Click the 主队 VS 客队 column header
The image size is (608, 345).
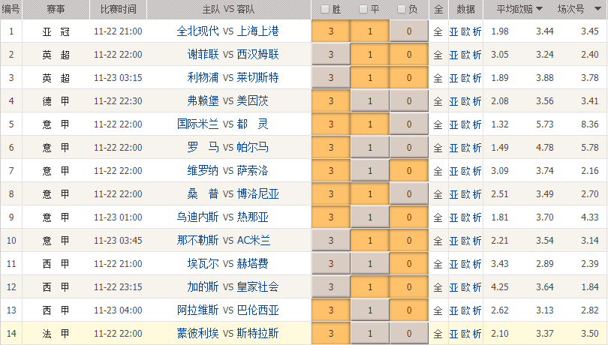point(229,9)
